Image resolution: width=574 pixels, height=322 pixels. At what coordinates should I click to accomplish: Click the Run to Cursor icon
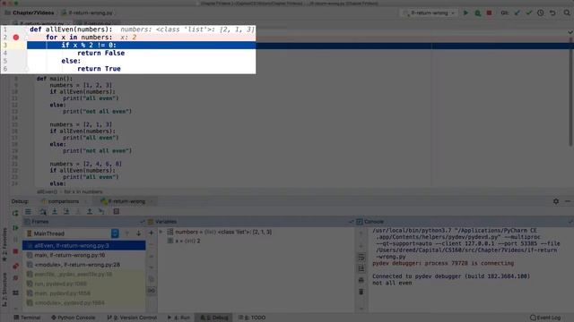101,211
